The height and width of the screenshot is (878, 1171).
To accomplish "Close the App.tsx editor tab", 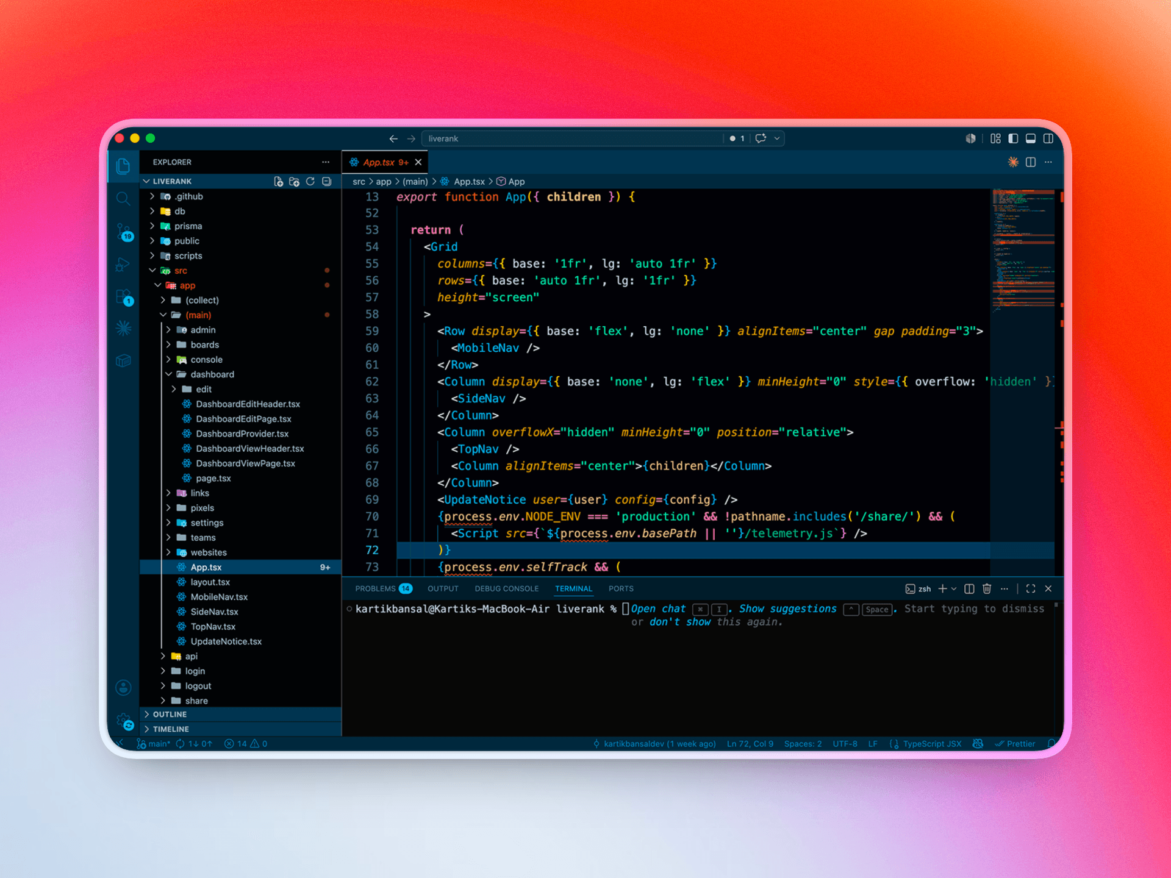I will click(418, 162).
